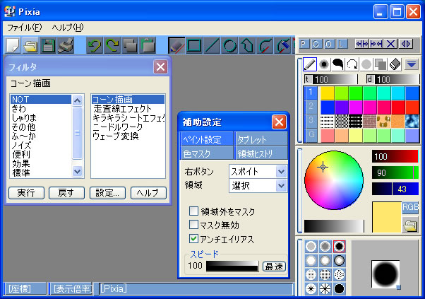Open the palette folder icon below RGB
This screenshot has width=425, height=299.
[409, 225]
